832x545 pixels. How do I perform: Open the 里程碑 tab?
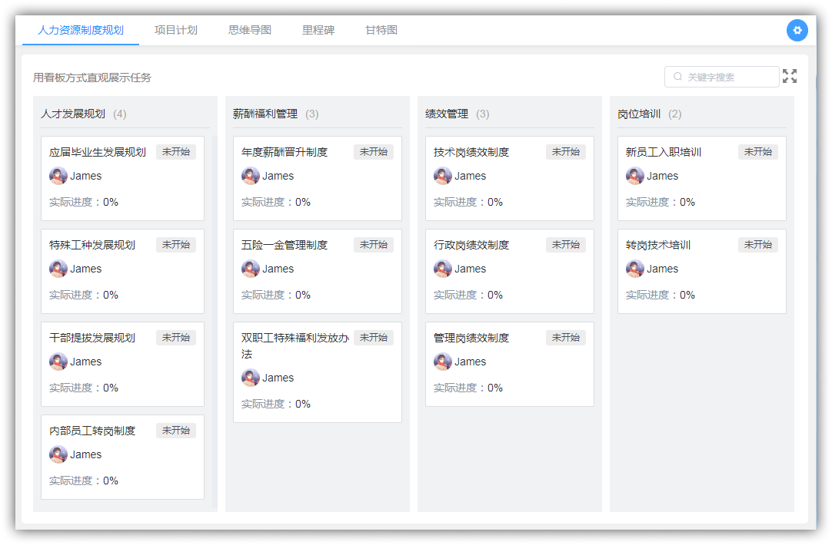coord(318,30)
